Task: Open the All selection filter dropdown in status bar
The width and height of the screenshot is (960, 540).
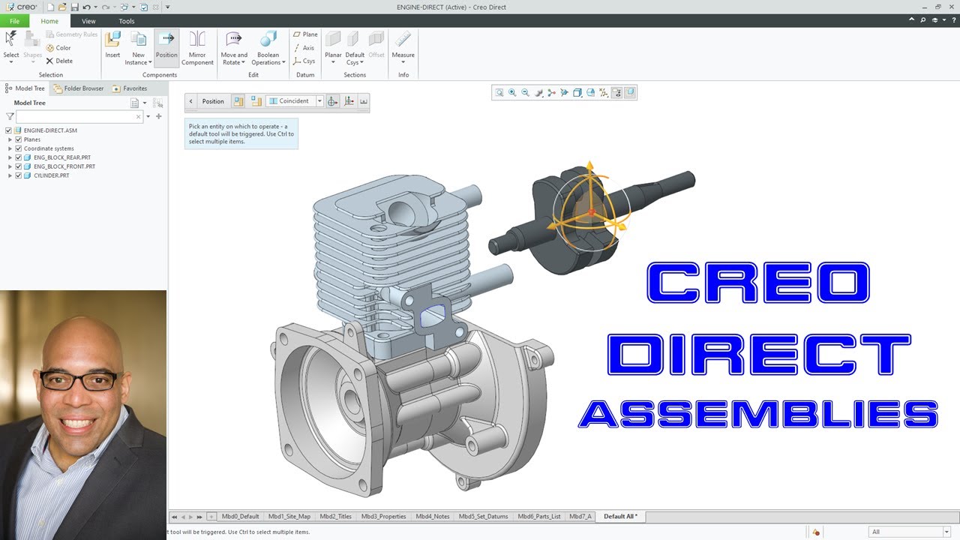Action: pyautogui.click(x=946, y=532)
